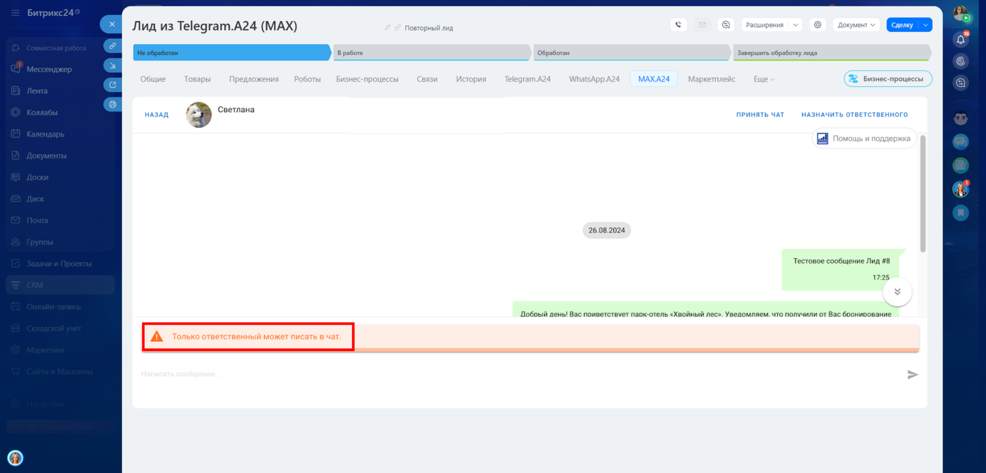
Task: Open CRM section in left sidebar
Action: [x=60, y=285]
